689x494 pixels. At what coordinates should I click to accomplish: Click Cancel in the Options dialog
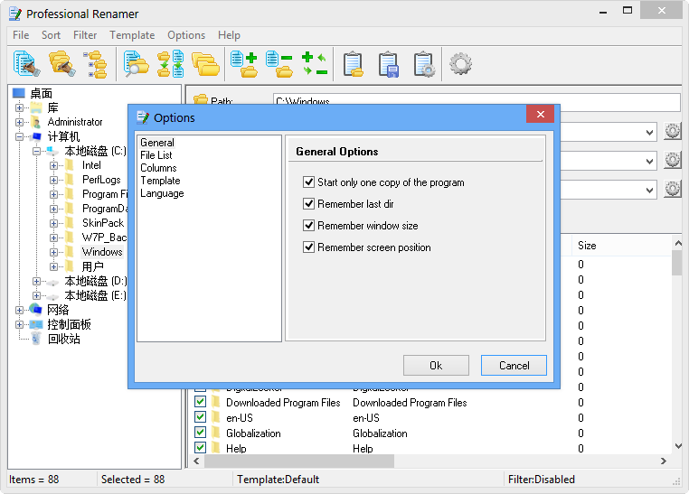tap(514, 366)
